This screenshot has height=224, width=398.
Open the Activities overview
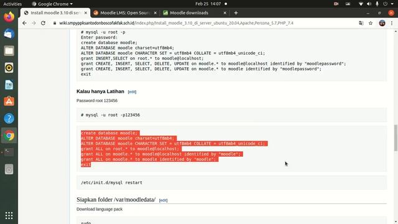12,4
